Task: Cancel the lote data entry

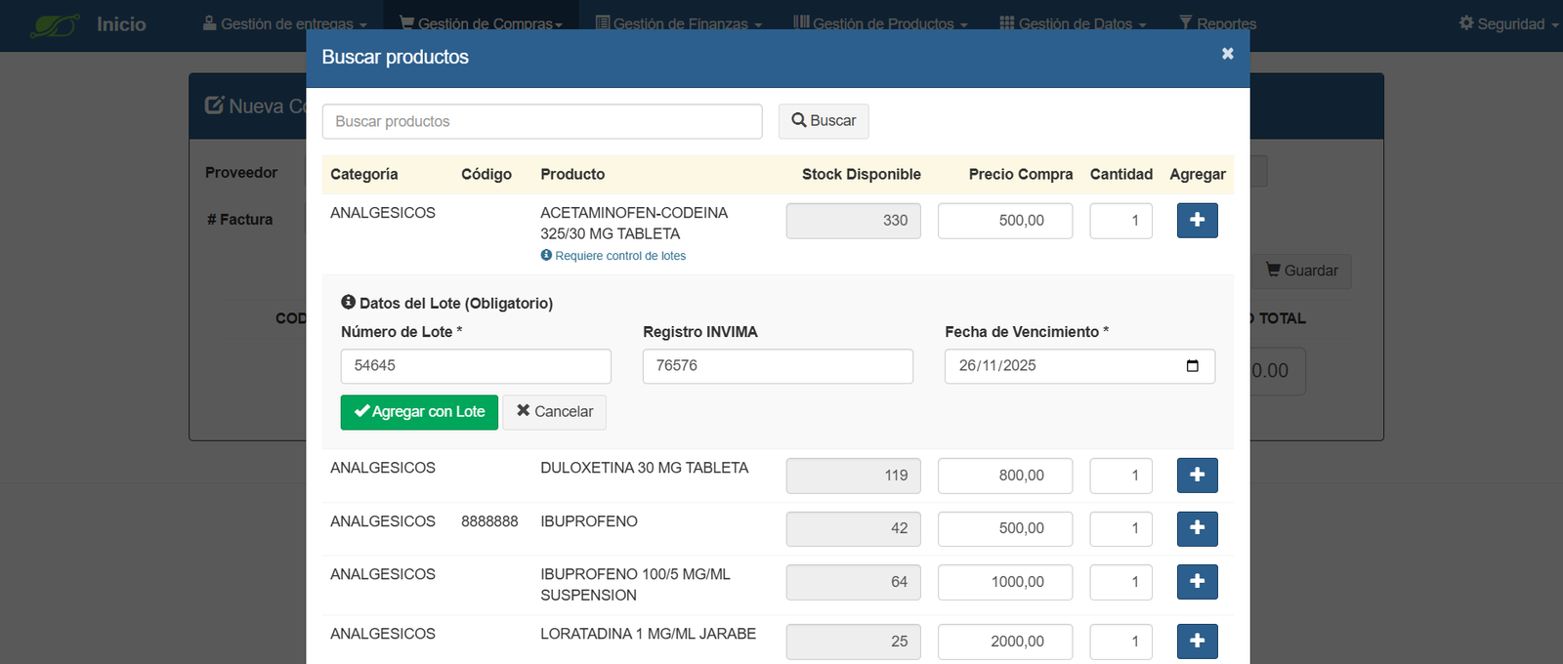Action: 554,412
